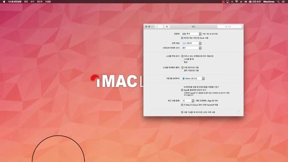The height and width of the screenshot is (162, 288).
Task: Click the Bluetooth icon in menu bar
Action: pos(232,2)
